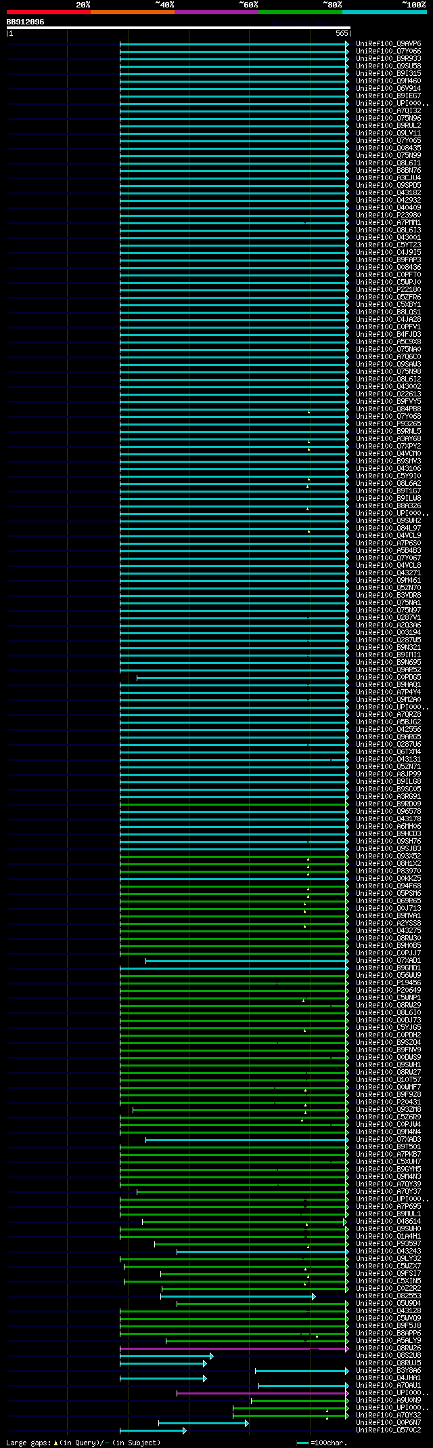
Task: Click the purple ~60% identity legend segment
Action: [x=216, y=12]
